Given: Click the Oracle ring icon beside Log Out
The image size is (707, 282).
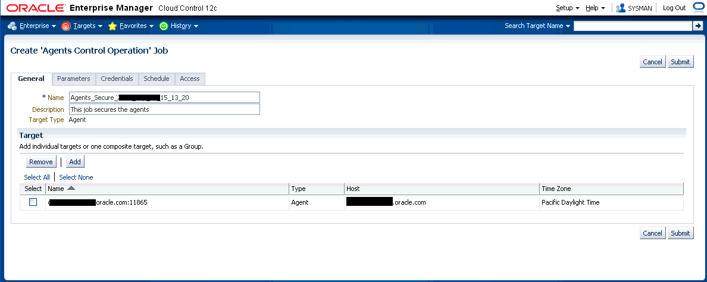Looking at the screenshot, I should pos(698,7).
